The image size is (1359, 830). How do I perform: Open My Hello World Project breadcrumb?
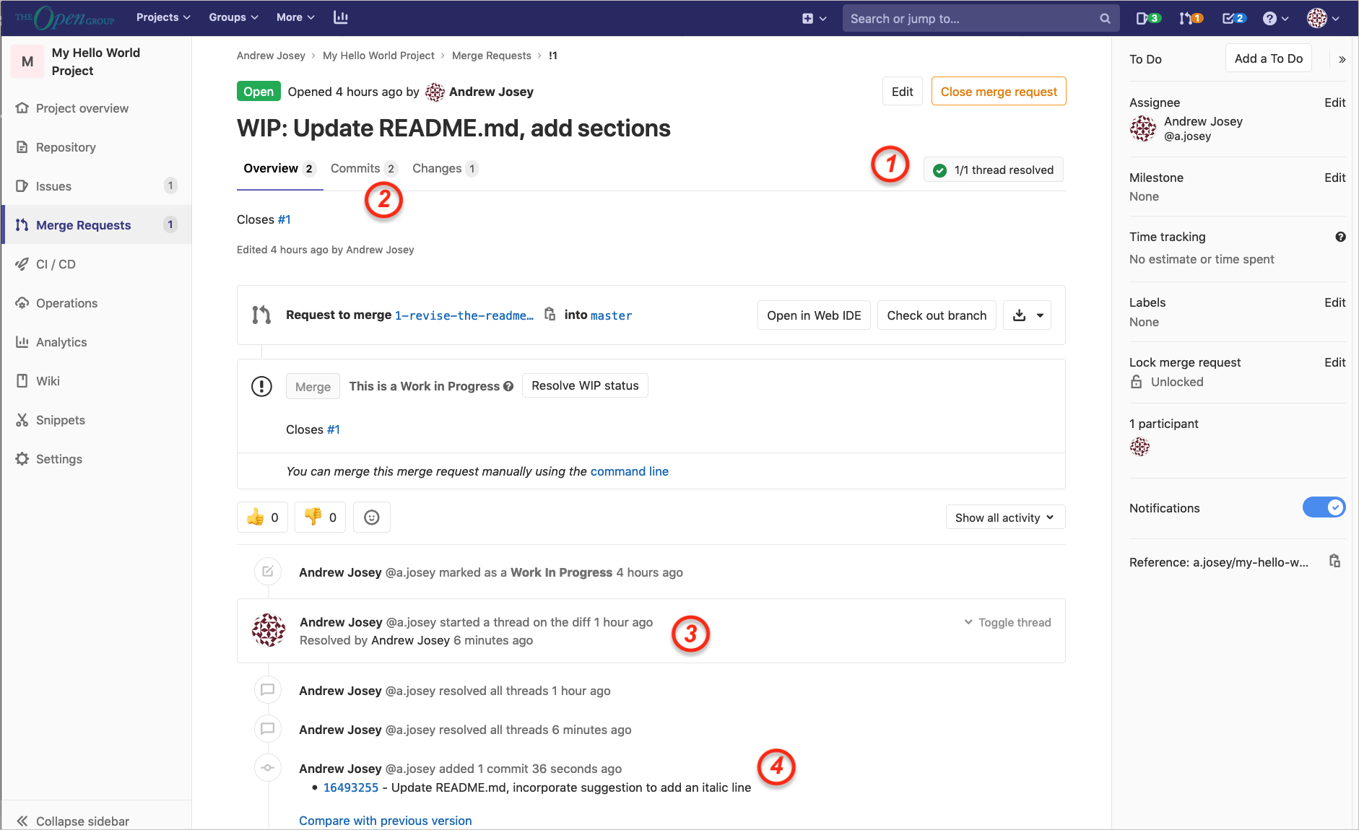[x=378, y=56]
